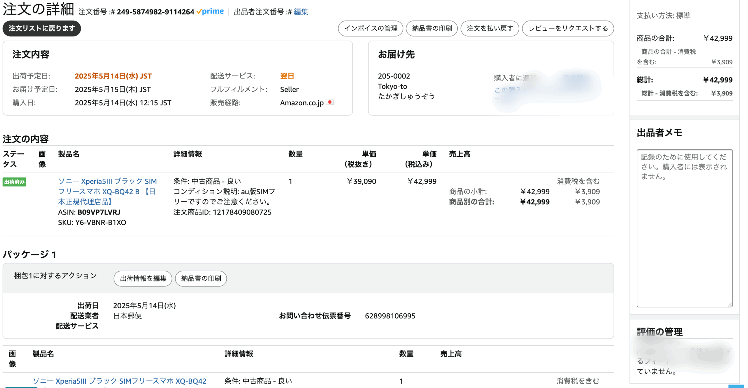Click the top 納品書の印刷 button

click(x=432, y=28)
